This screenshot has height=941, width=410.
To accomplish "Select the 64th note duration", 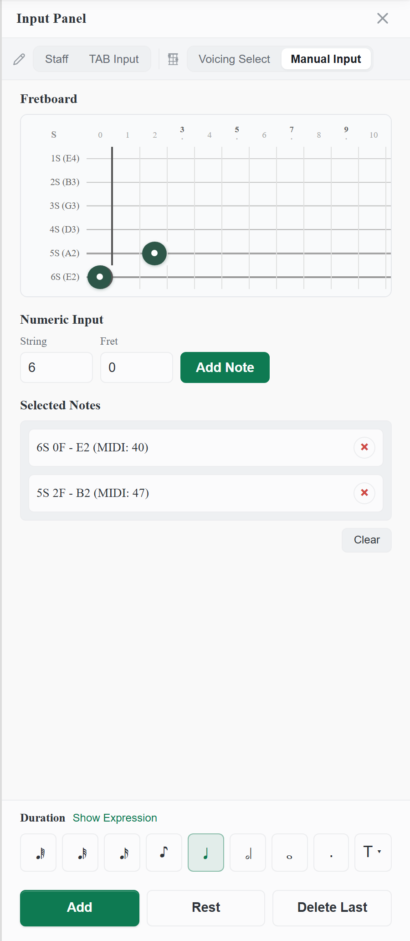I will click(38, 853).
